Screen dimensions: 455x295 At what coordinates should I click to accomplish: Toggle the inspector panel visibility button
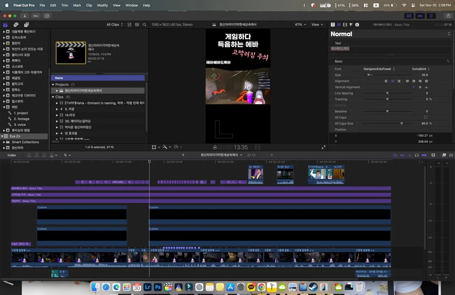coord(431,16)
